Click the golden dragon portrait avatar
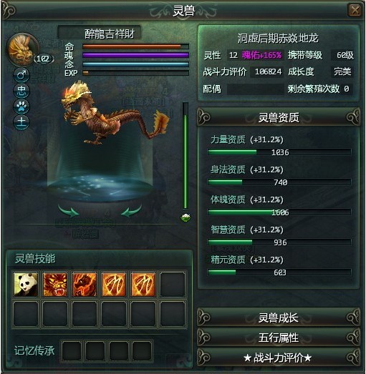 click(22, 49)
